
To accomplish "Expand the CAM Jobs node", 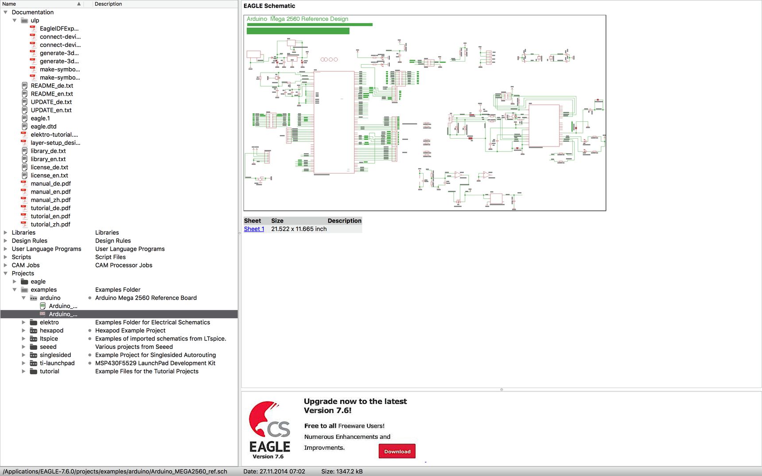I will pos(5,265).
